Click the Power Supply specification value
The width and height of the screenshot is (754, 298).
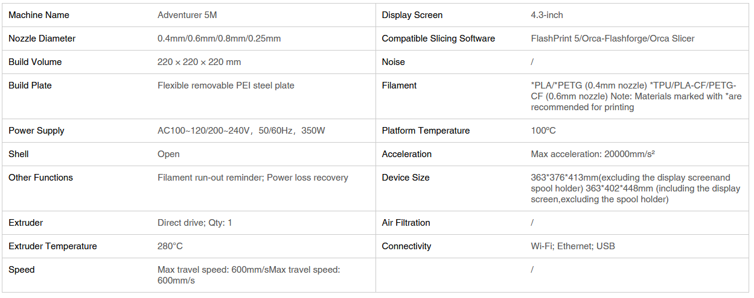tap(241, 131)
